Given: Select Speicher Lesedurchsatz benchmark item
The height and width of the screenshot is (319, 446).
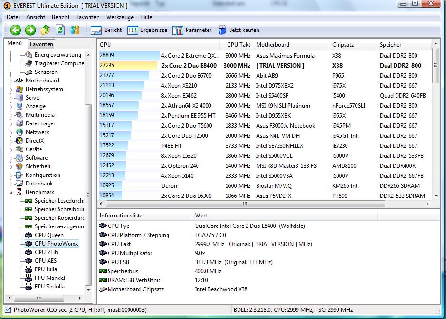Looking at the screenshot, I should [x=59, y=201].
